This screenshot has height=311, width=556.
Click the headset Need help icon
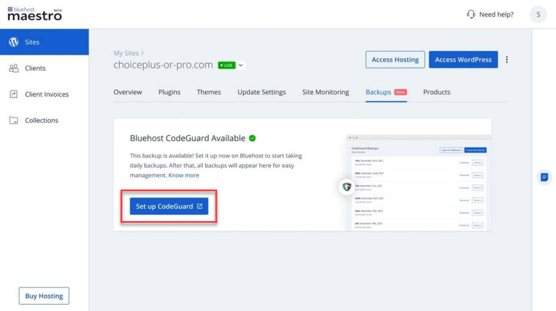click(471, 14)
